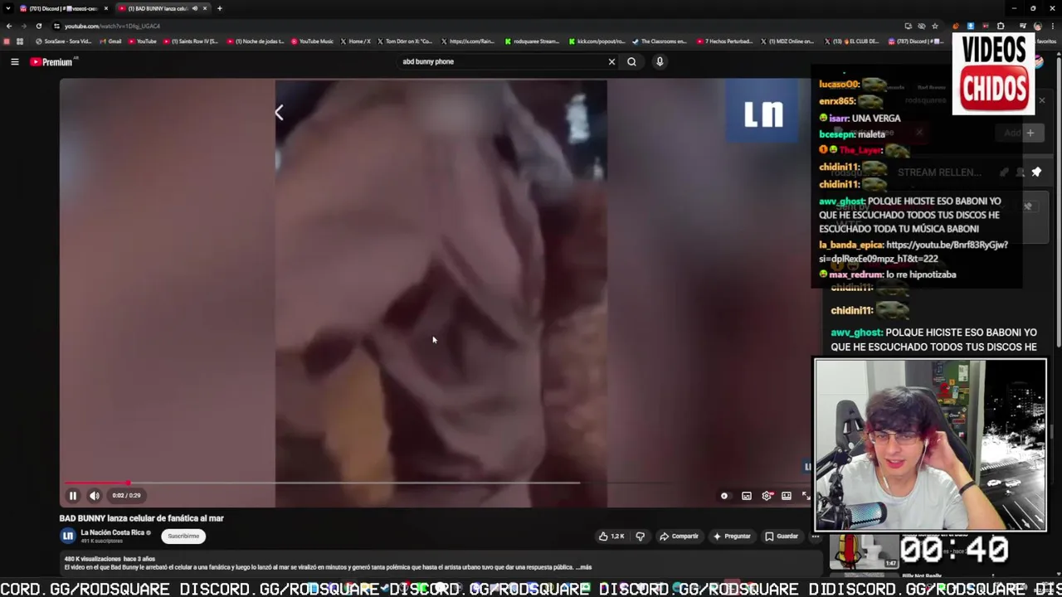
Task: Click the video title 'BAD BUNNY lanza celular'
Action: [141, 518]
